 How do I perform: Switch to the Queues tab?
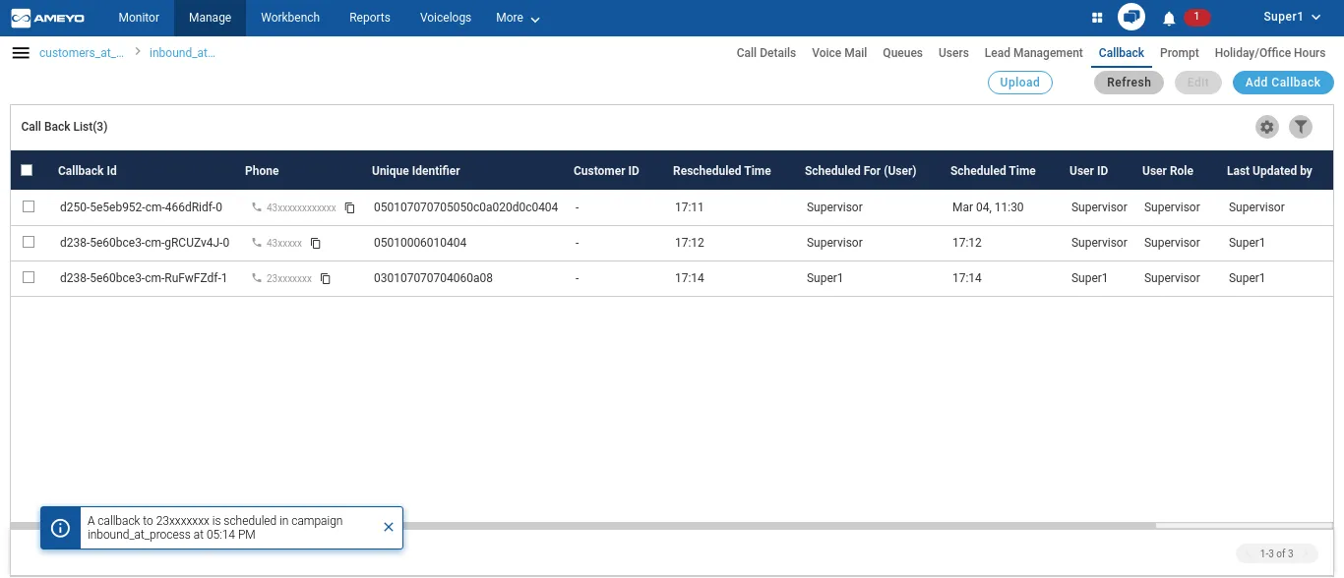[x=902, y=53]
